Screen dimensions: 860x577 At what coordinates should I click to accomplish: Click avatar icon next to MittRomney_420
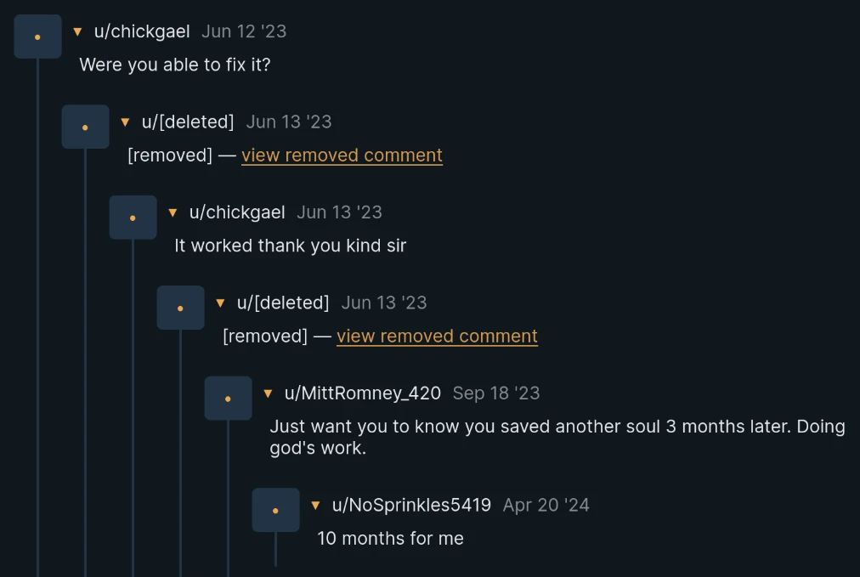(228, 398)
